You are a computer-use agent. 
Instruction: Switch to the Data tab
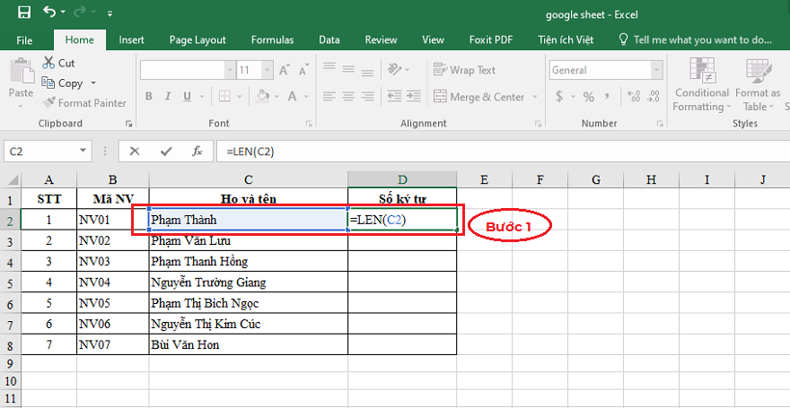click(x=329, y=40)
